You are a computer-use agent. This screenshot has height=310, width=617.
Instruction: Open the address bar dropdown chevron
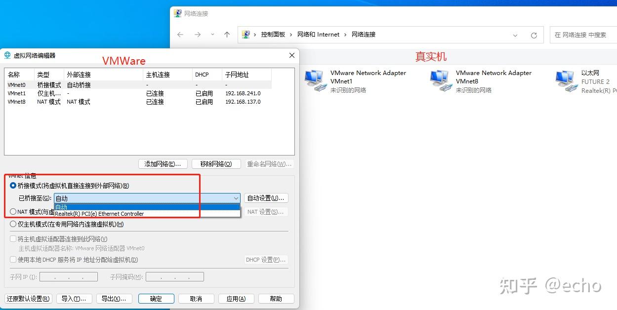tap(515, 35)
